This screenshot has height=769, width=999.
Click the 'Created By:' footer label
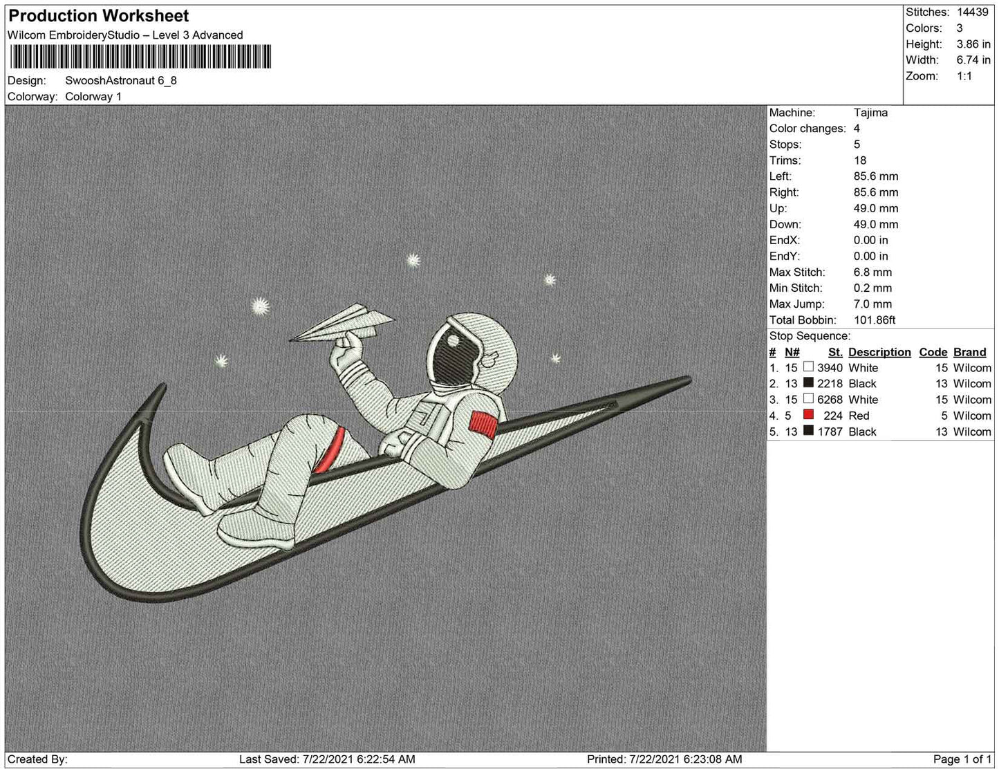coord(37,759)
